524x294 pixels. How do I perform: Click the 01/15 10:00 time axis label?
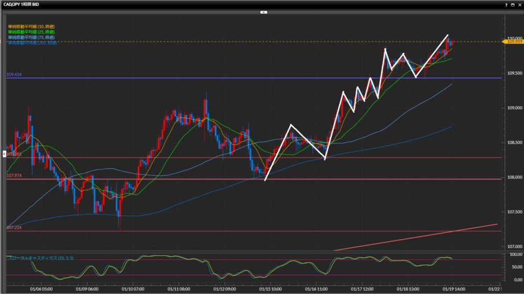coord(269,288)
